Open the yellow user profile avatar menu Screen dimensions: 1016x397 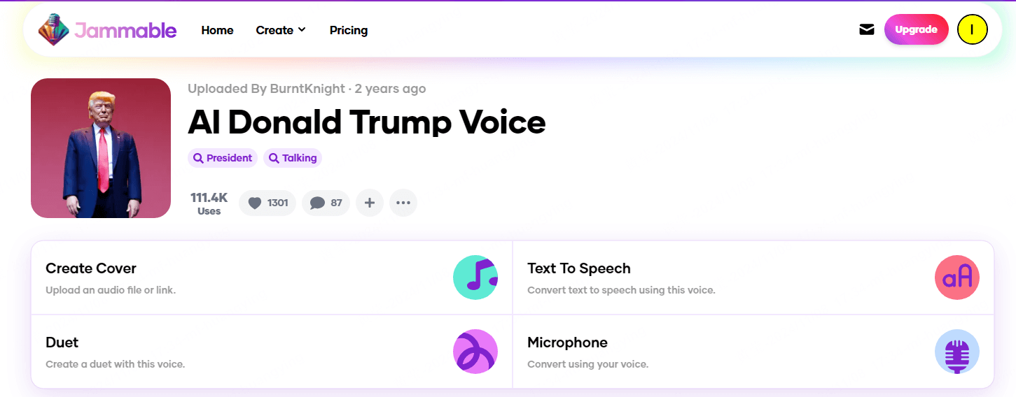[x=972, y=29]
